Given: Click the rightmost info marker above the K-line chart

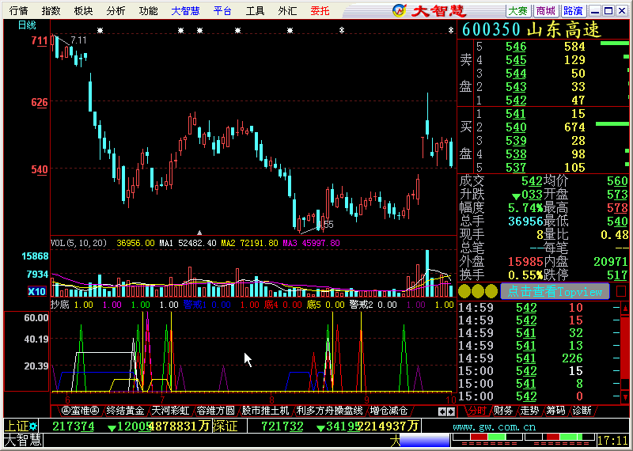Looking at the screenshot, I should pos(451,30).
